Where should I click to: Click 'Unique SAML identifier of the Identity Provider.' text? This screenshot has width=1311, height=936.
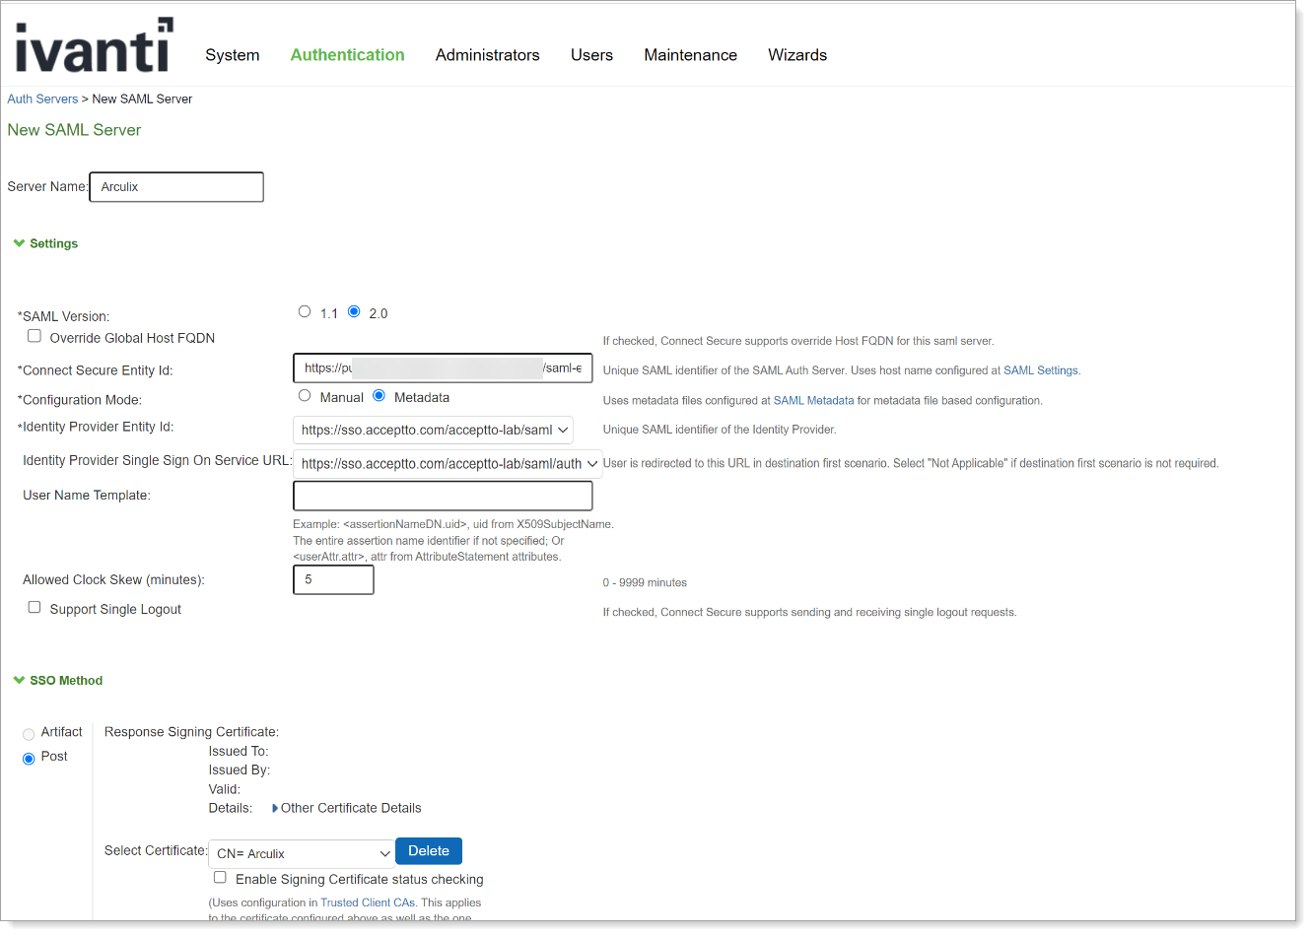point(720,430)
